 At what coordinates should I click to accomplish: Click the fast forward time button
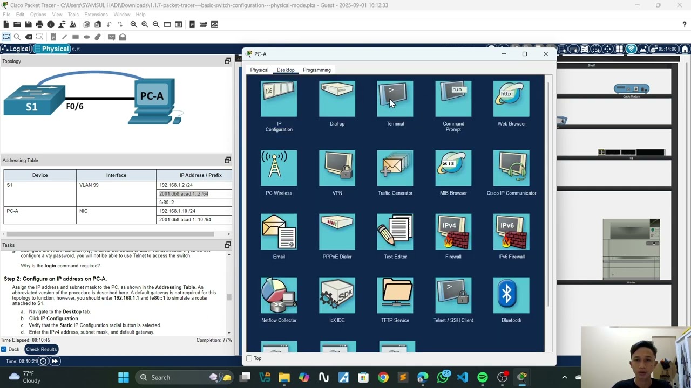point(55,361)
